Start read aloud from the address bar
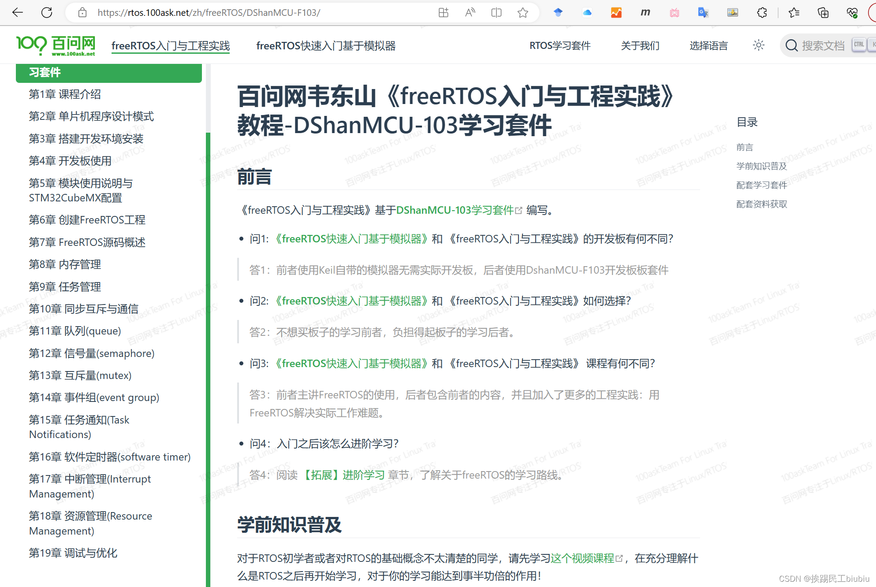This screenshot has height=587, width=876. point(470,12)
